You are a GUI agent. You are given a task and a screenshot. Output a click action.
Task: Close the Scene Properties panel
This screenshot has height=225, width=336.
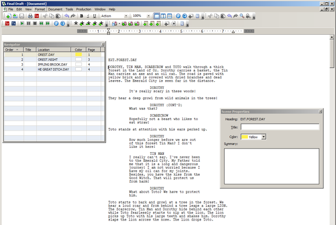point(320,111)
